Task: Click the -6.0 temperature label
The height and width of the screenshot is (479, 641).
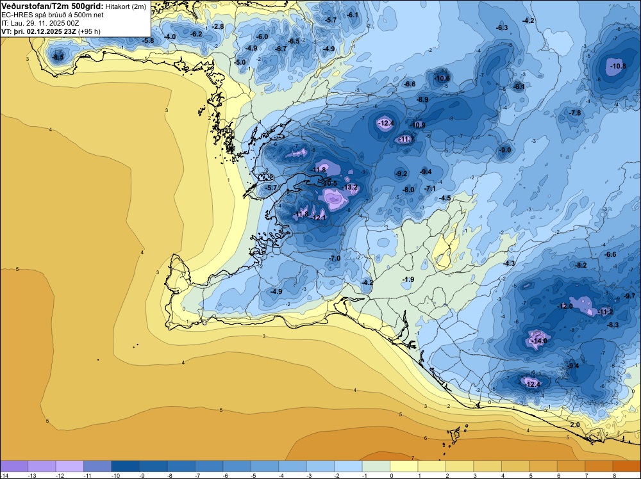Action: pos(262,37)
